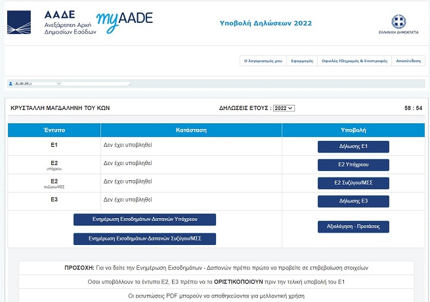Open Ο λογαριασμός μου menu
The height and width of the screenshot is (302, 430).
[x=263, y=60]
